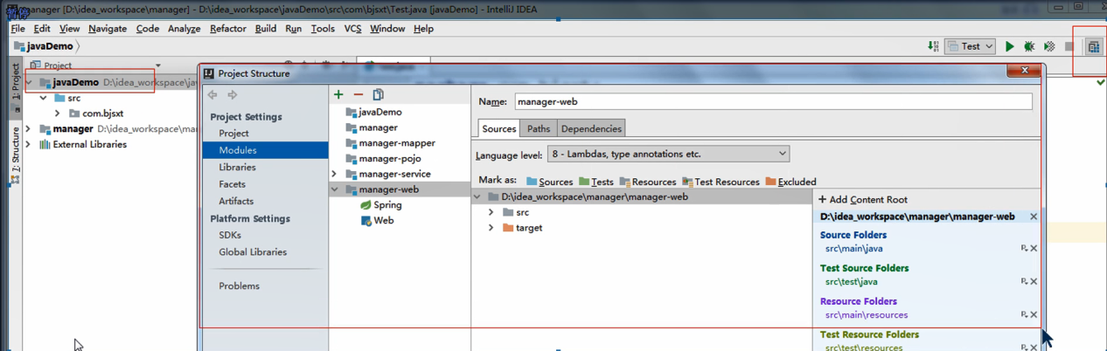Add a new module with green plus
This screenshot has width=1107, height=351.
[x=338, y=94]
